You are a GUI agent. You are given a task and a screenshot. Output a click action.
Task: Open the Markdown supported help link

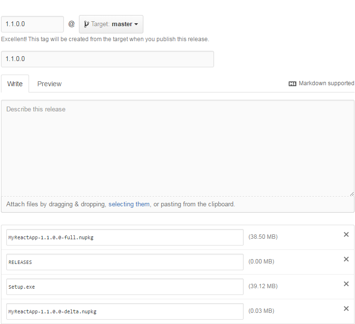pos(326,83)
